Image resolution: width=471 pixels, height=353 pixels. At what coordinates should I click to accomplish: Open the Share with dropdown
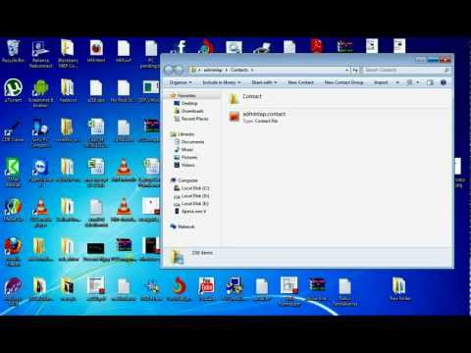[264, 82]
